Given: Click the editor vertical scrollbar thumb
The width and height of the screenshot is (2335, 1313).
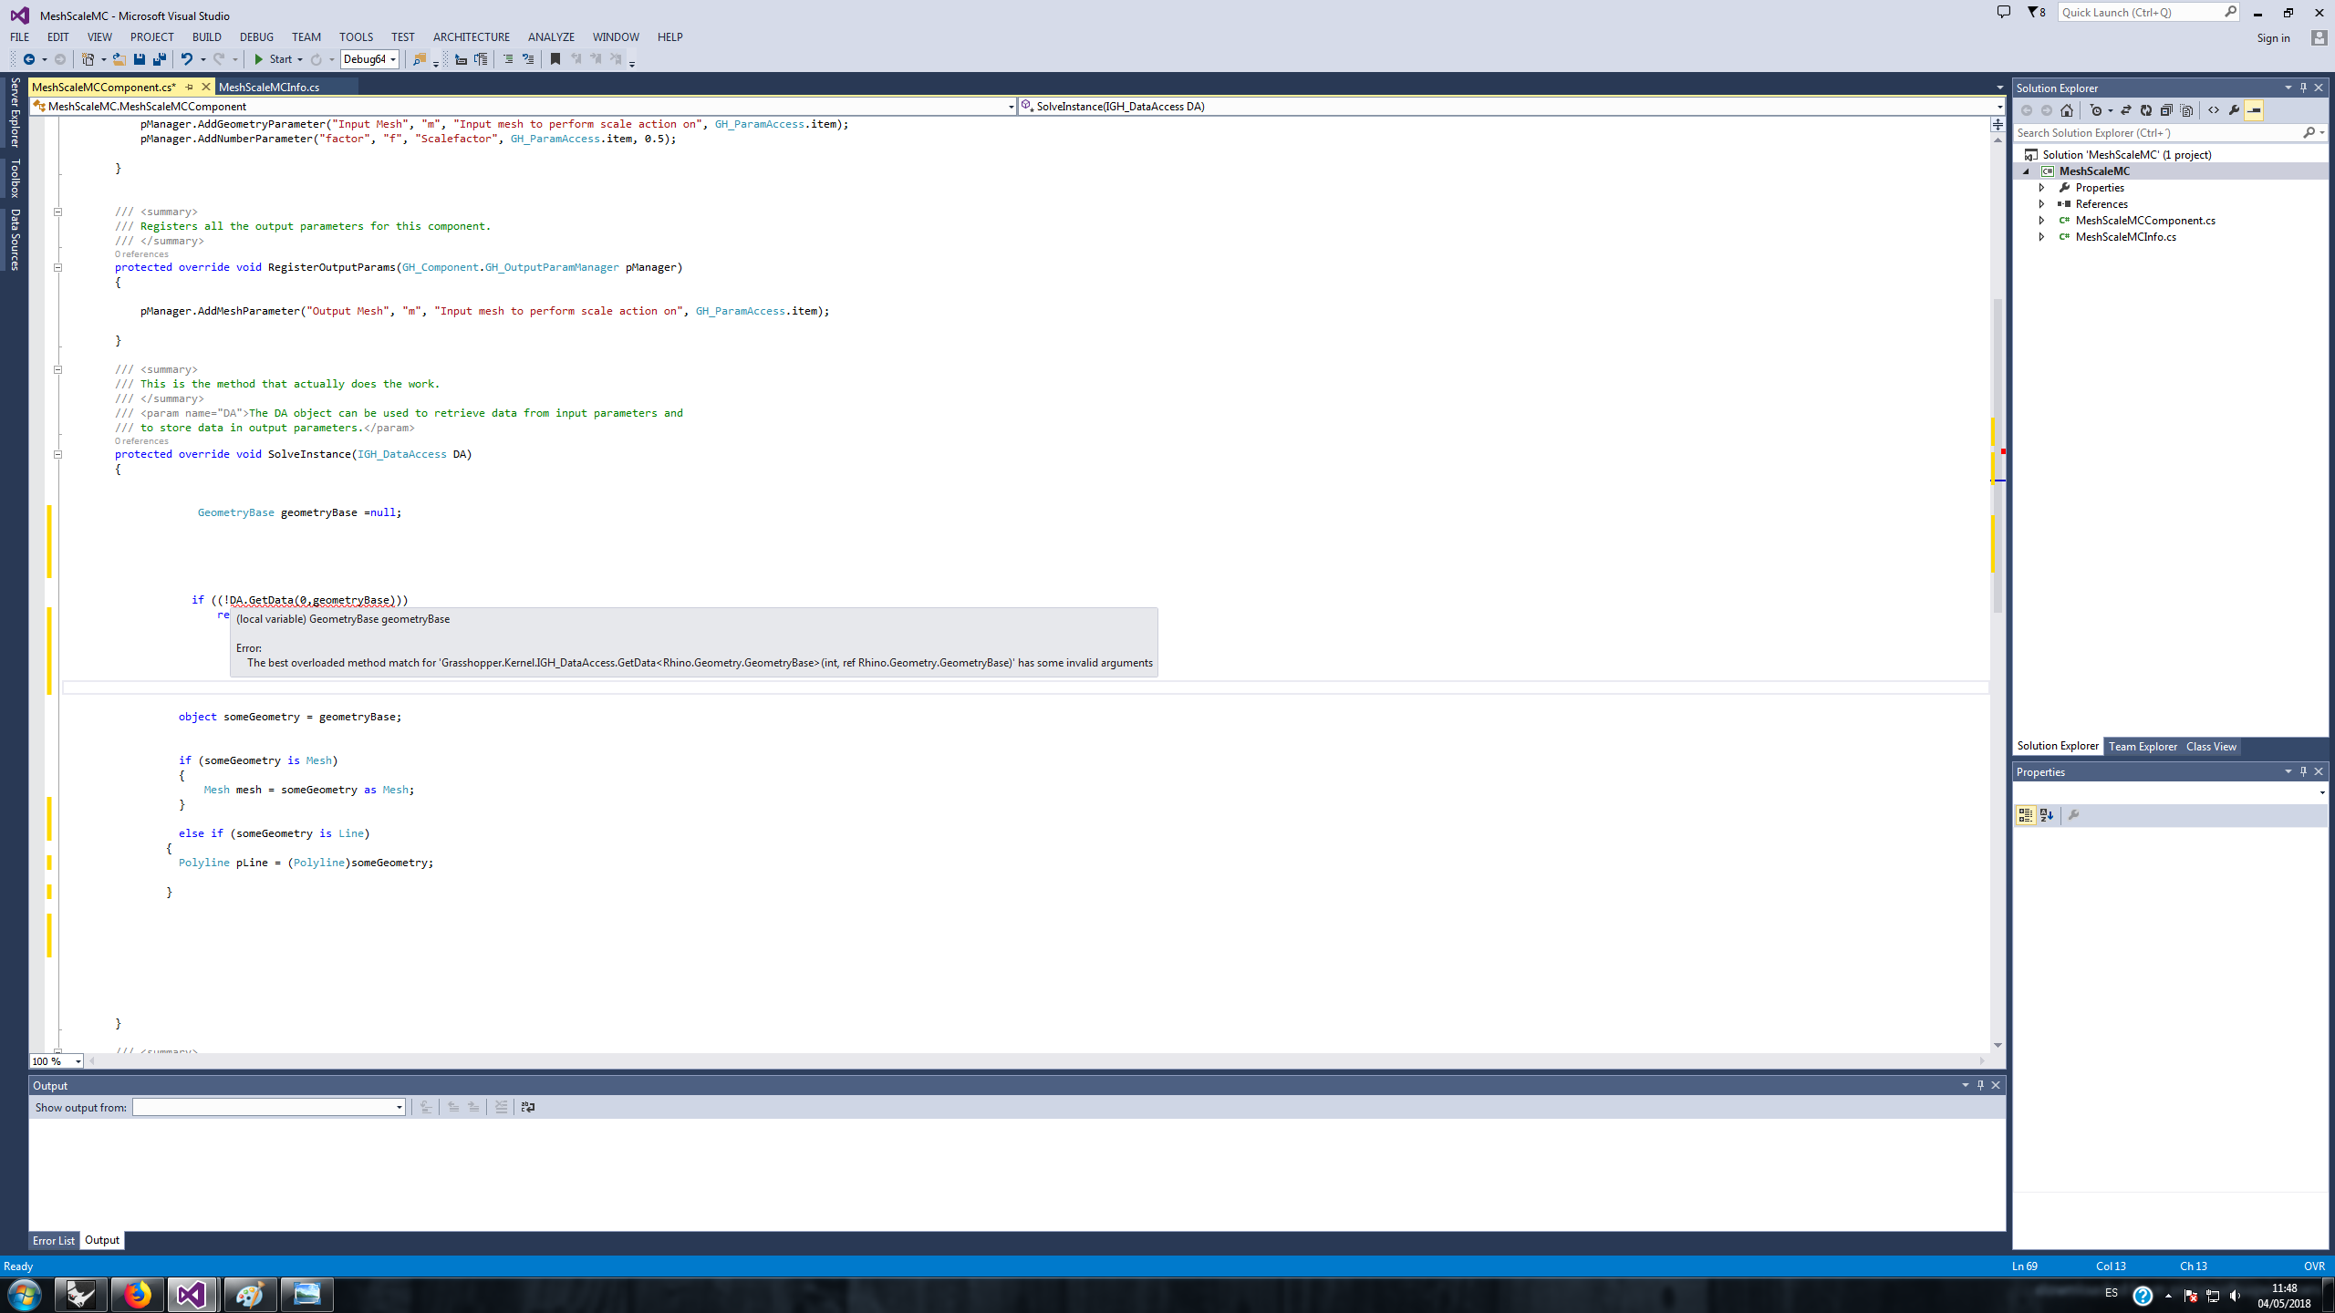Looking at the screenshot, I should (1998, 456).
